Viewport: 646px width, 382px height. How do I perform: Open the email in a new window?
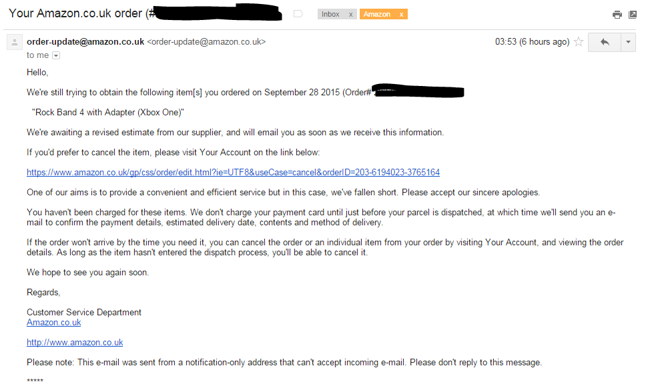click(633, 15)
